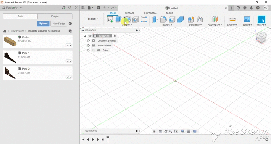Open New Project breadcrumb link
Image resolution: width=271 pixels, height=144 pixels.
[x=17, y=31]
